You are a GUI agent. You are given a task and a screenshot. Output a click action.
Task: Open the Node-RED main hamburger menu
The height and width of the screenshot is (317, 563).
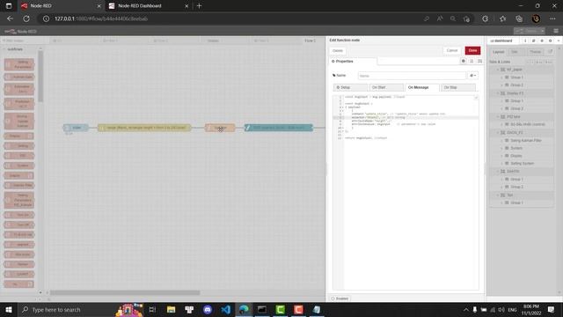click(556, 32)
